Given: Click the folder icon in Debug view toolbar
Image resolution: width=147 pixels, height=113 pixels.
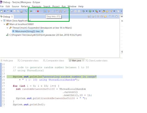Looking at the screenshot, I should point(105,16).
